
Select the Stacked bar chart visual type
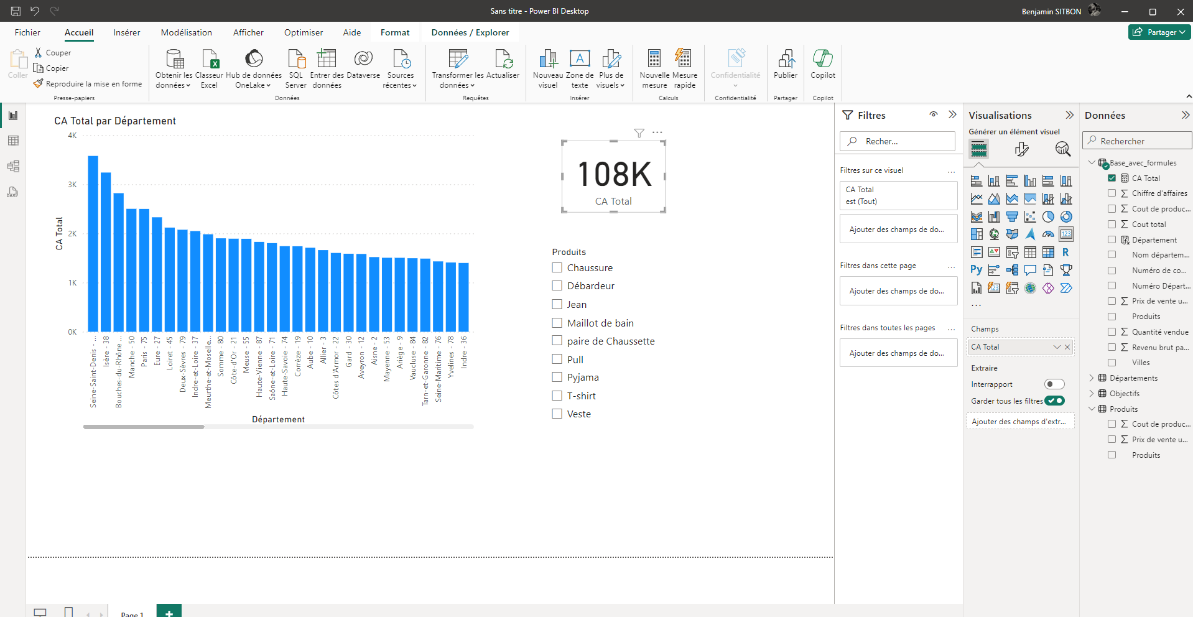click(x=977, y=181)
